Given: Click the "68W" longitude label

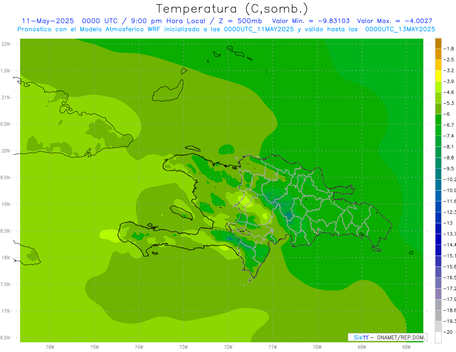Looking at the screenshot, I should point(406,347).
